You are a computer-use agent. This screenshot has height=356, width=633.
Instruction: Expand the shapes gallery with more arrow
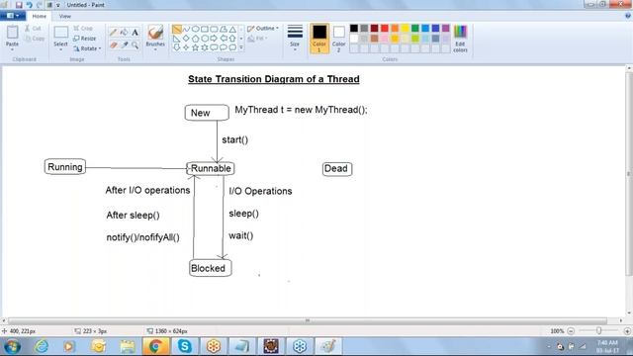point(241,47)
